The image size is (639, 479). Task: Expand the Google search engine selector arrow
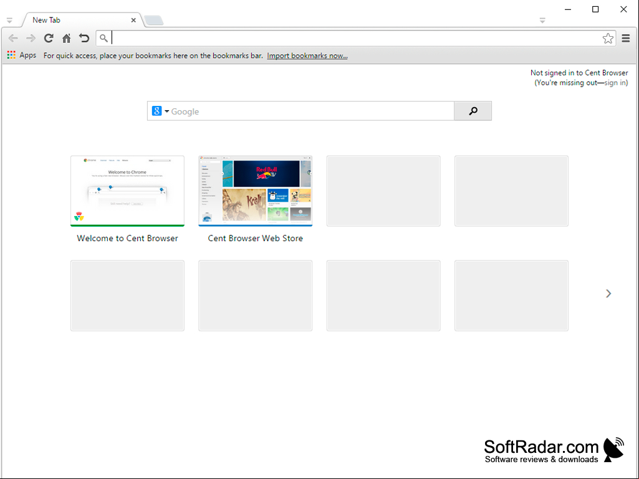[166, 111]
